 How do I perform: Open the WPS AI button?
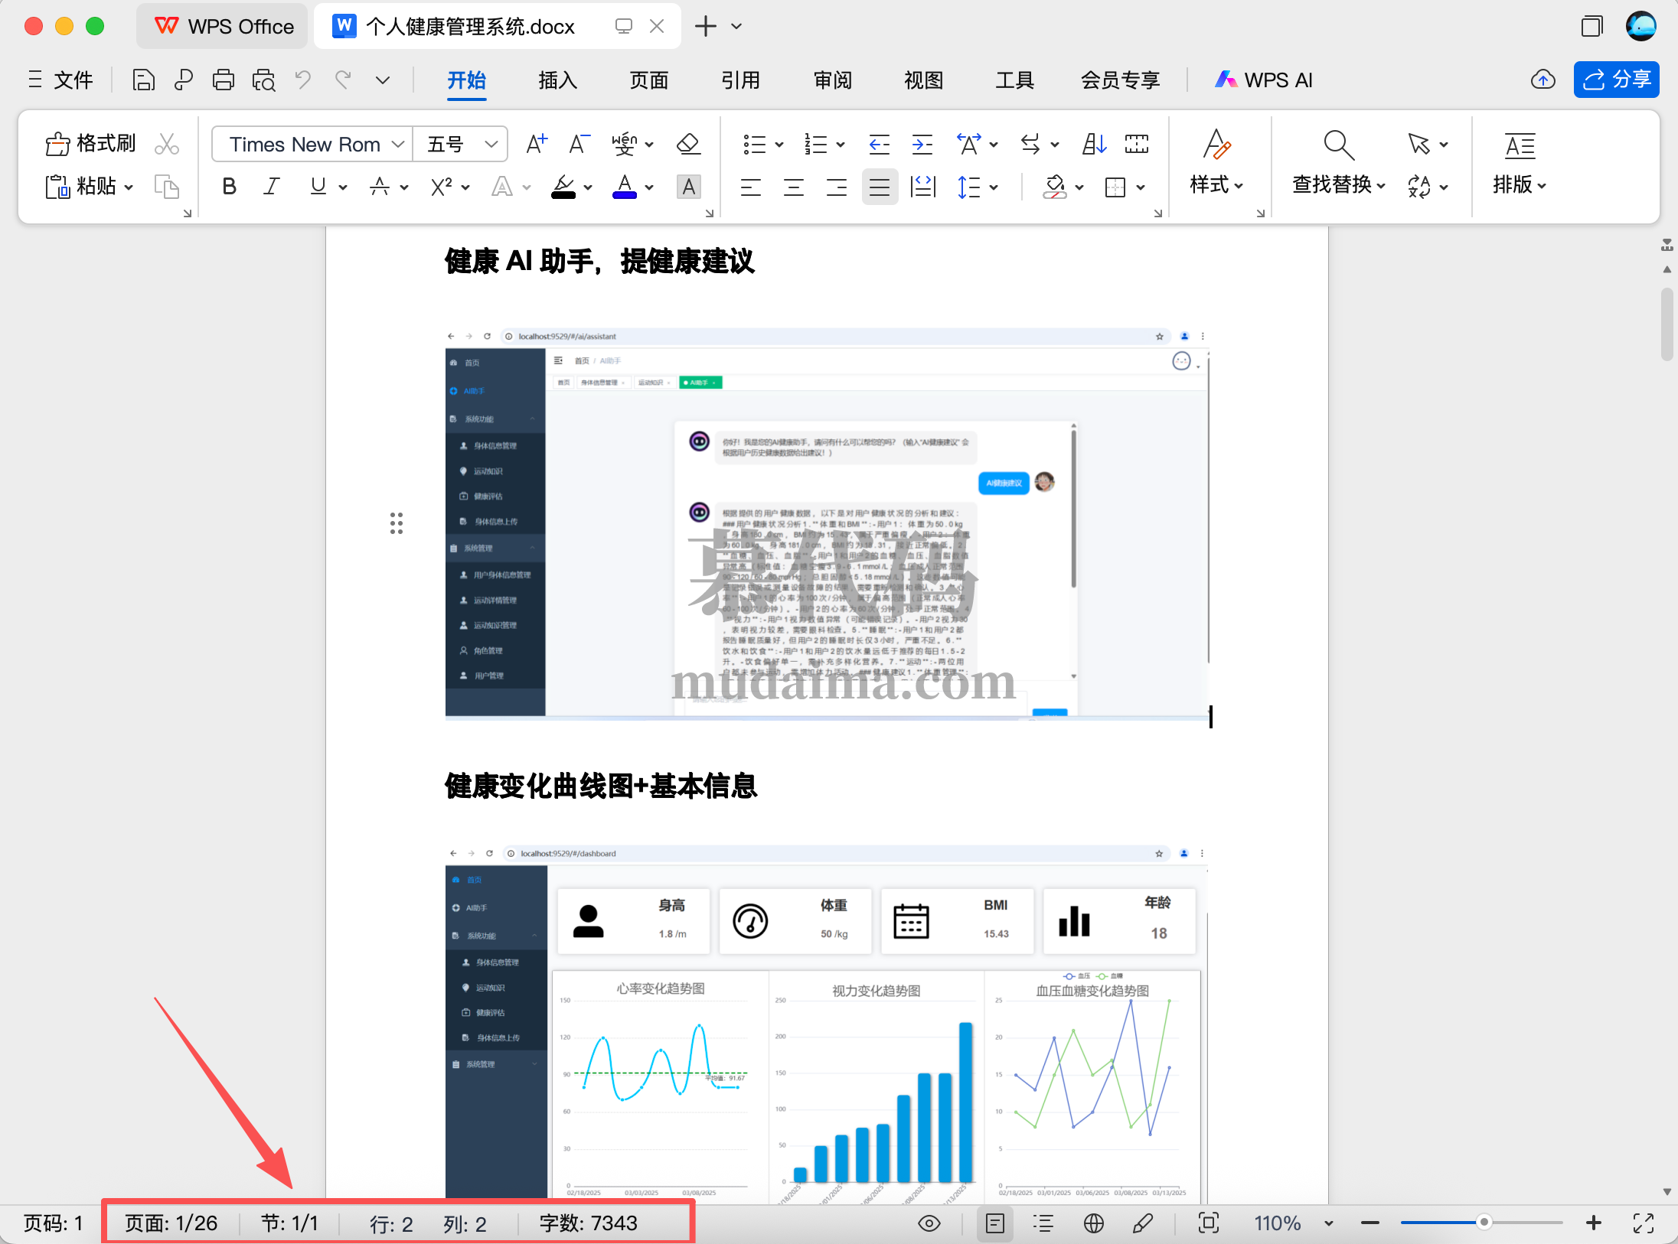pos(1264,80)
